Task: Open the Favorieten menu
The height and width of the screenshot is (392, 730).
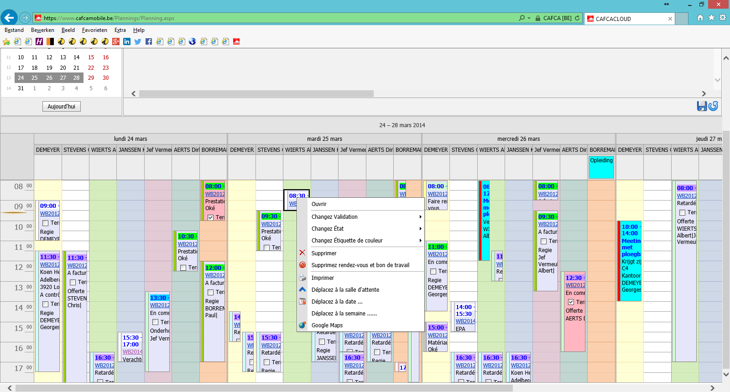Action: (x=94, y=30)
